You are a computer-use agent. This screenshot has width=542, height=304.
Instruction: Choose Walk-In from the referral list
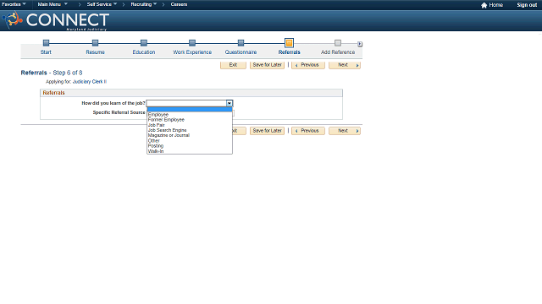[x=190, y=151]
